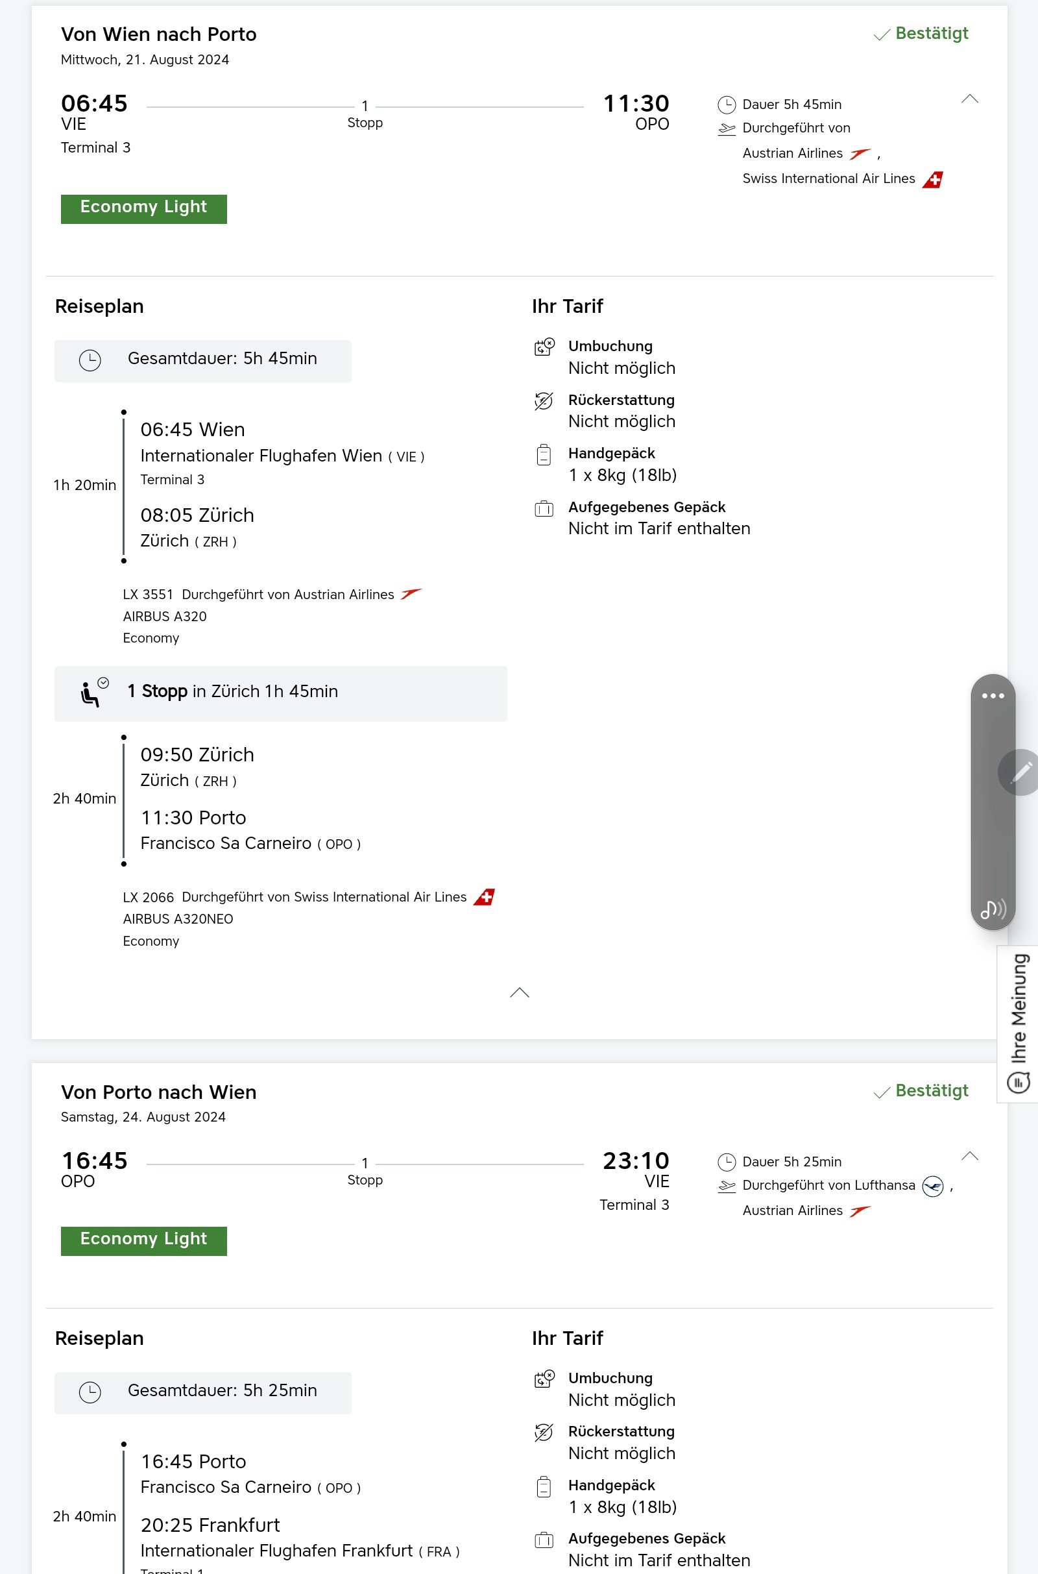Click the 1 Stopp in Zürich layover banner
This screenshot has height=1574, width=1038.
tap(281, 693)
